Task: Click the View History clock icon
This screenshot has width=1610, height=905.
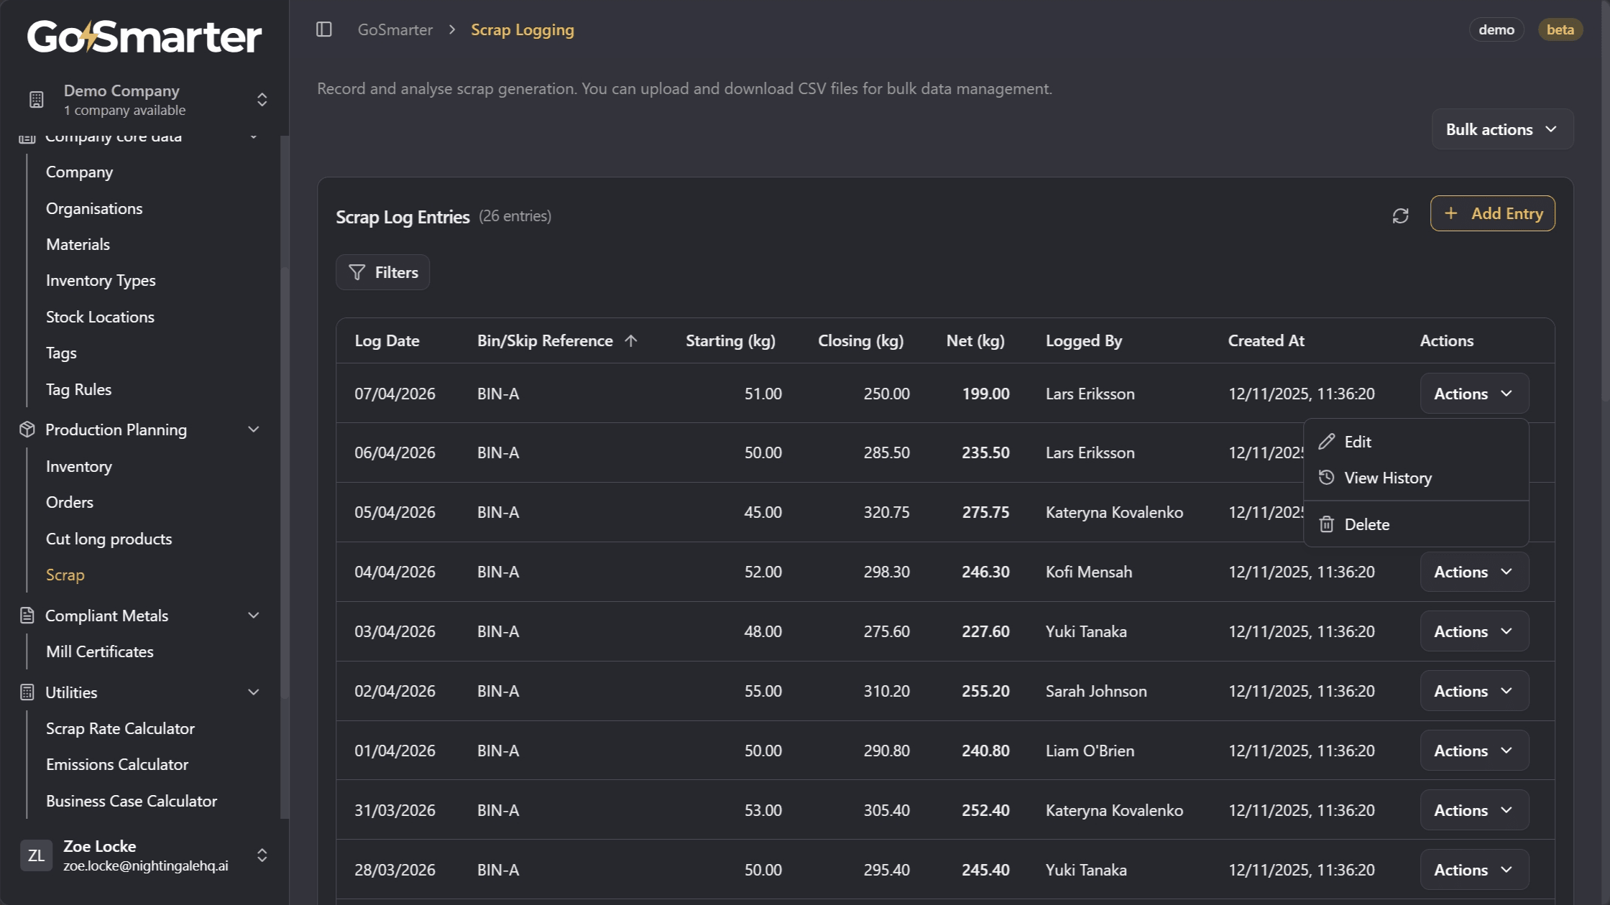Action: point(1327,477)
